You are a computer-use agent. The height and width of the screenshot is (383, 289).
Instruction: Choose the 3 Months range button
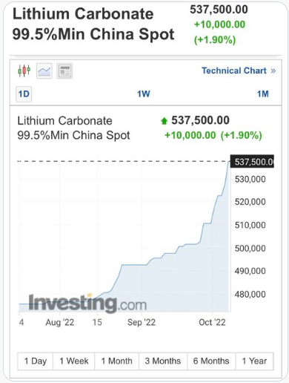(x=163, y=361)
